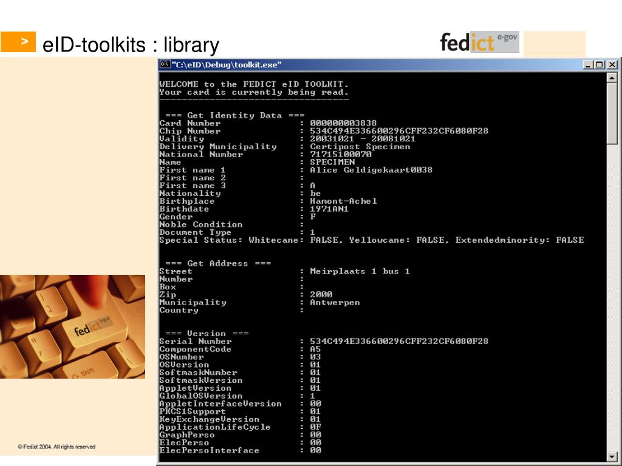Viewport: 622px width, 466px height.
Task: Click the national number 71715100070
Action: click(x=341, y=154)
